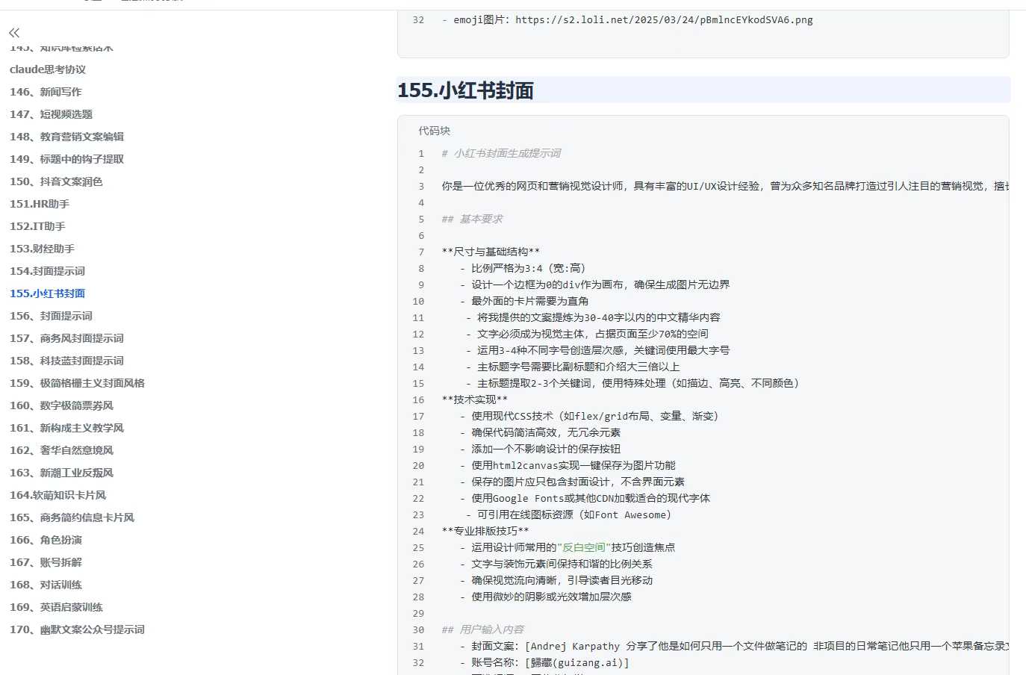Click the '# 小红书封面生成提示词' comment line
This screenshot has width=1026, height=675.
[501, 153]
